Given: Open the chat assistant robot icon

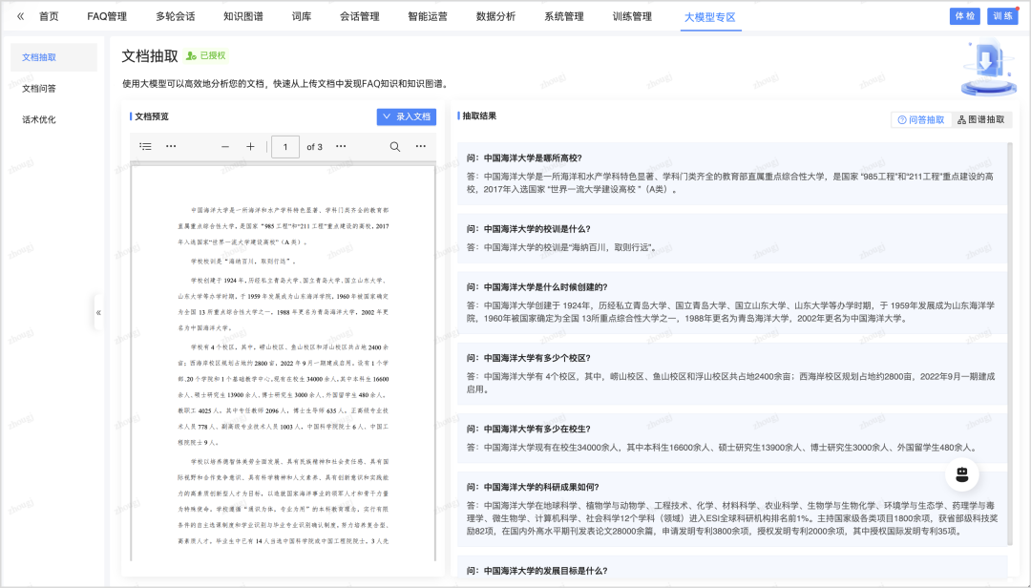Looking at the screenshot, I should (x=961, y=474).
